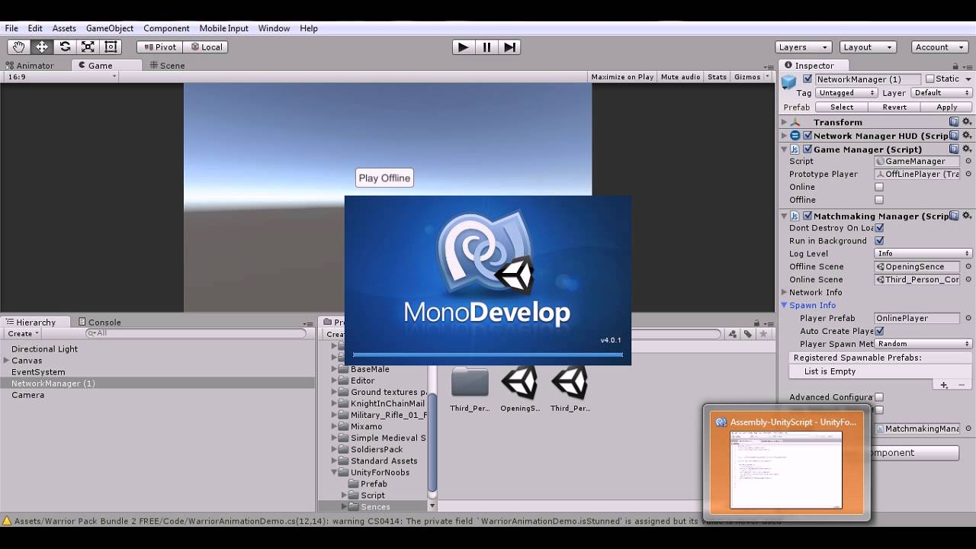Open the Layout dropdown
The width and height of the screenshot is (976, 549).
point(868,47)
